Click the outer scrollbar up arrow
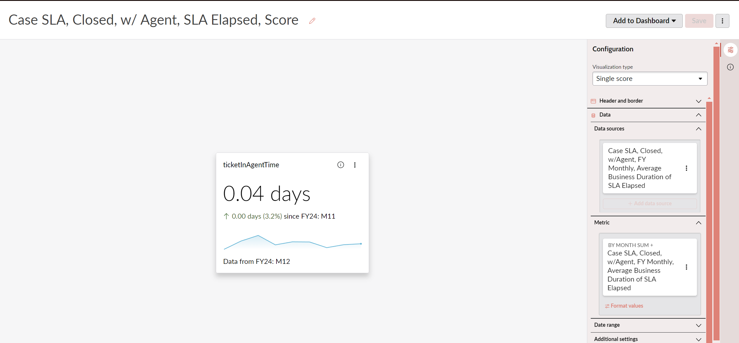This screenshot has height=343, width=739. click(x=716, y=43)
